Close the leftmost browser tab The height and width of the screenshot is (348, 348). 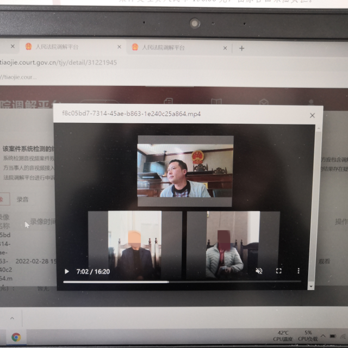[13, 46]
